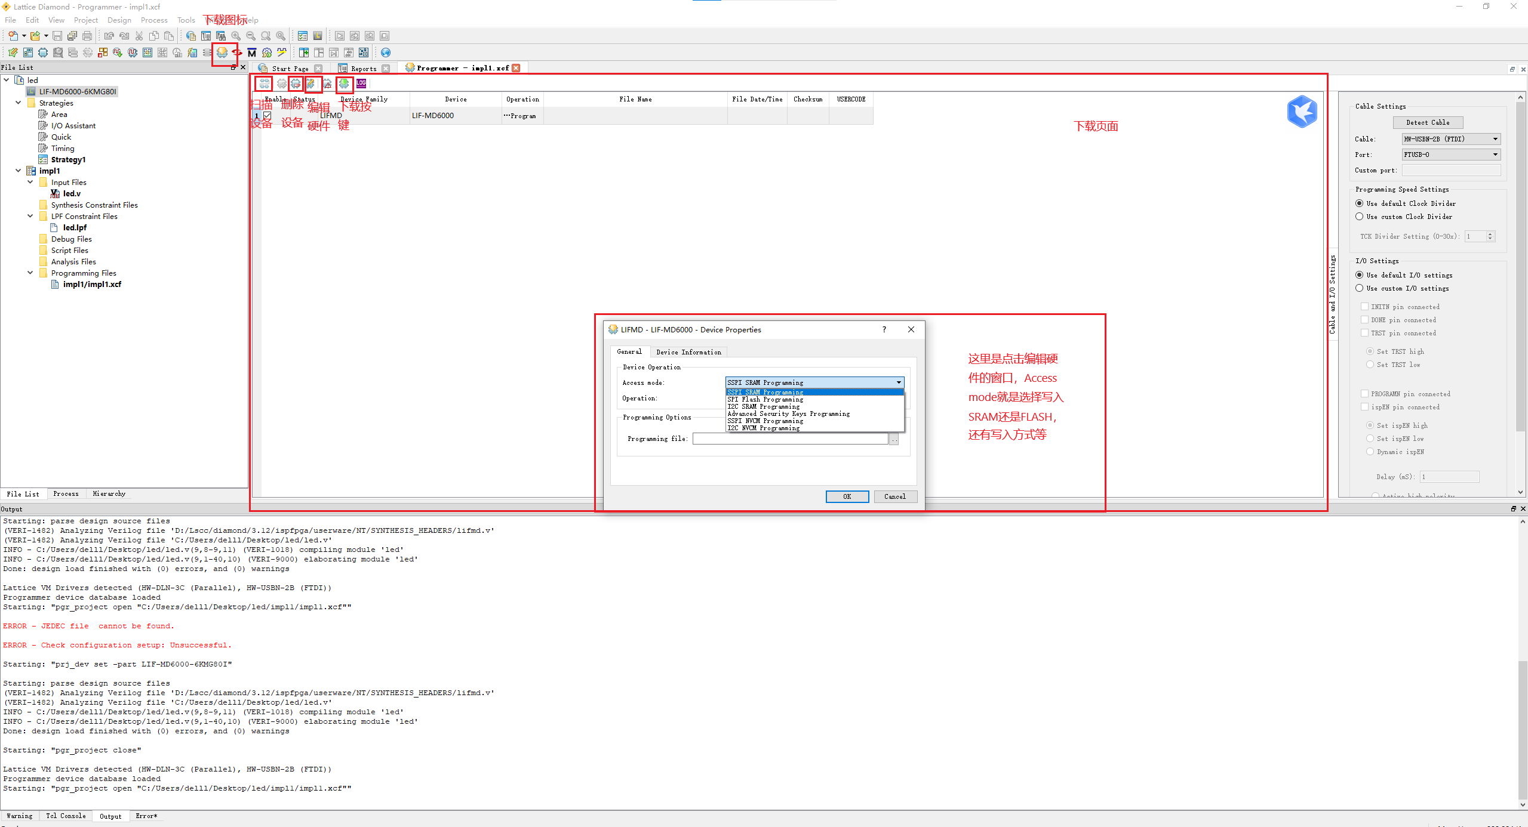1528x827 pixels.
Task: Click the Detect Cable button
Action: (x=1427, y=122)
